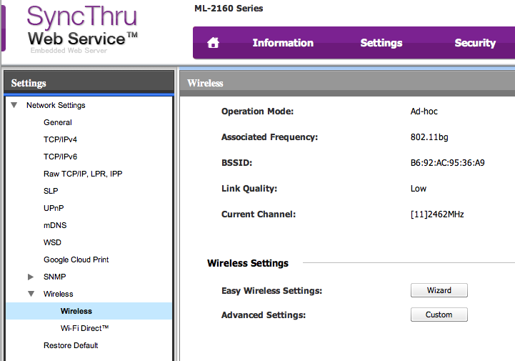
Task: Click the BSSID label
Action: (x=236, y=163)
